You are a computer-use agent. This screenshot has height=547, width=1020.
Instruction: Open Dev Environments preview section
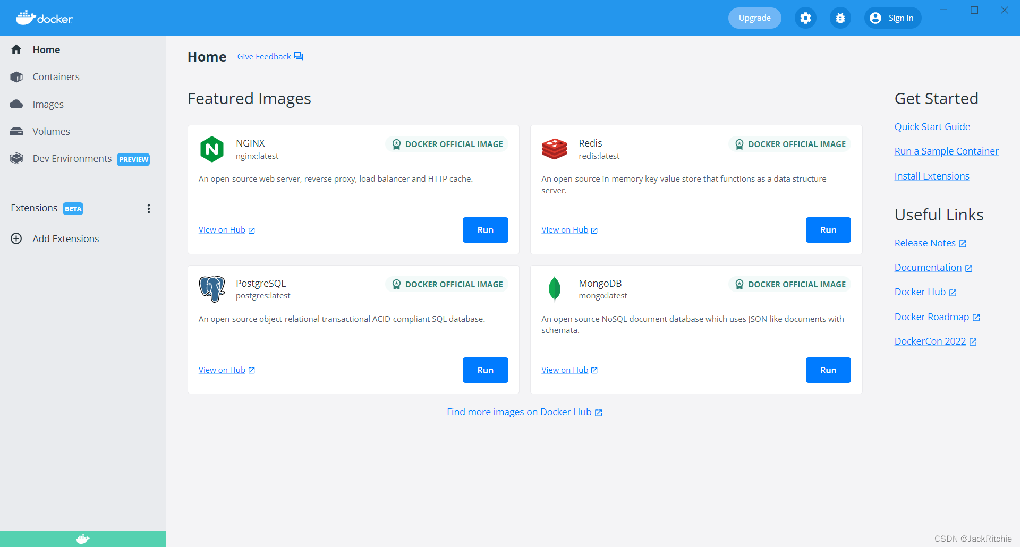point(72,158)
